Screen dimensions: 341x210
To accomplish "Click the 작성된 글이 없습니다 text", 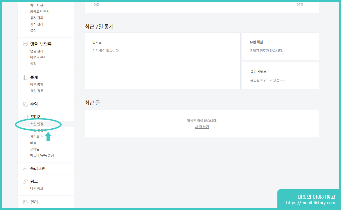I will point(202,121).
